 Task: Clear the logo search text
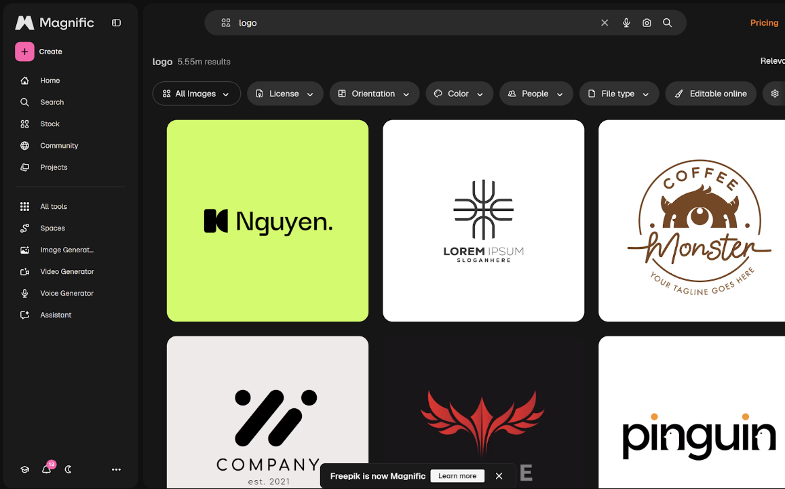(605, 22)
